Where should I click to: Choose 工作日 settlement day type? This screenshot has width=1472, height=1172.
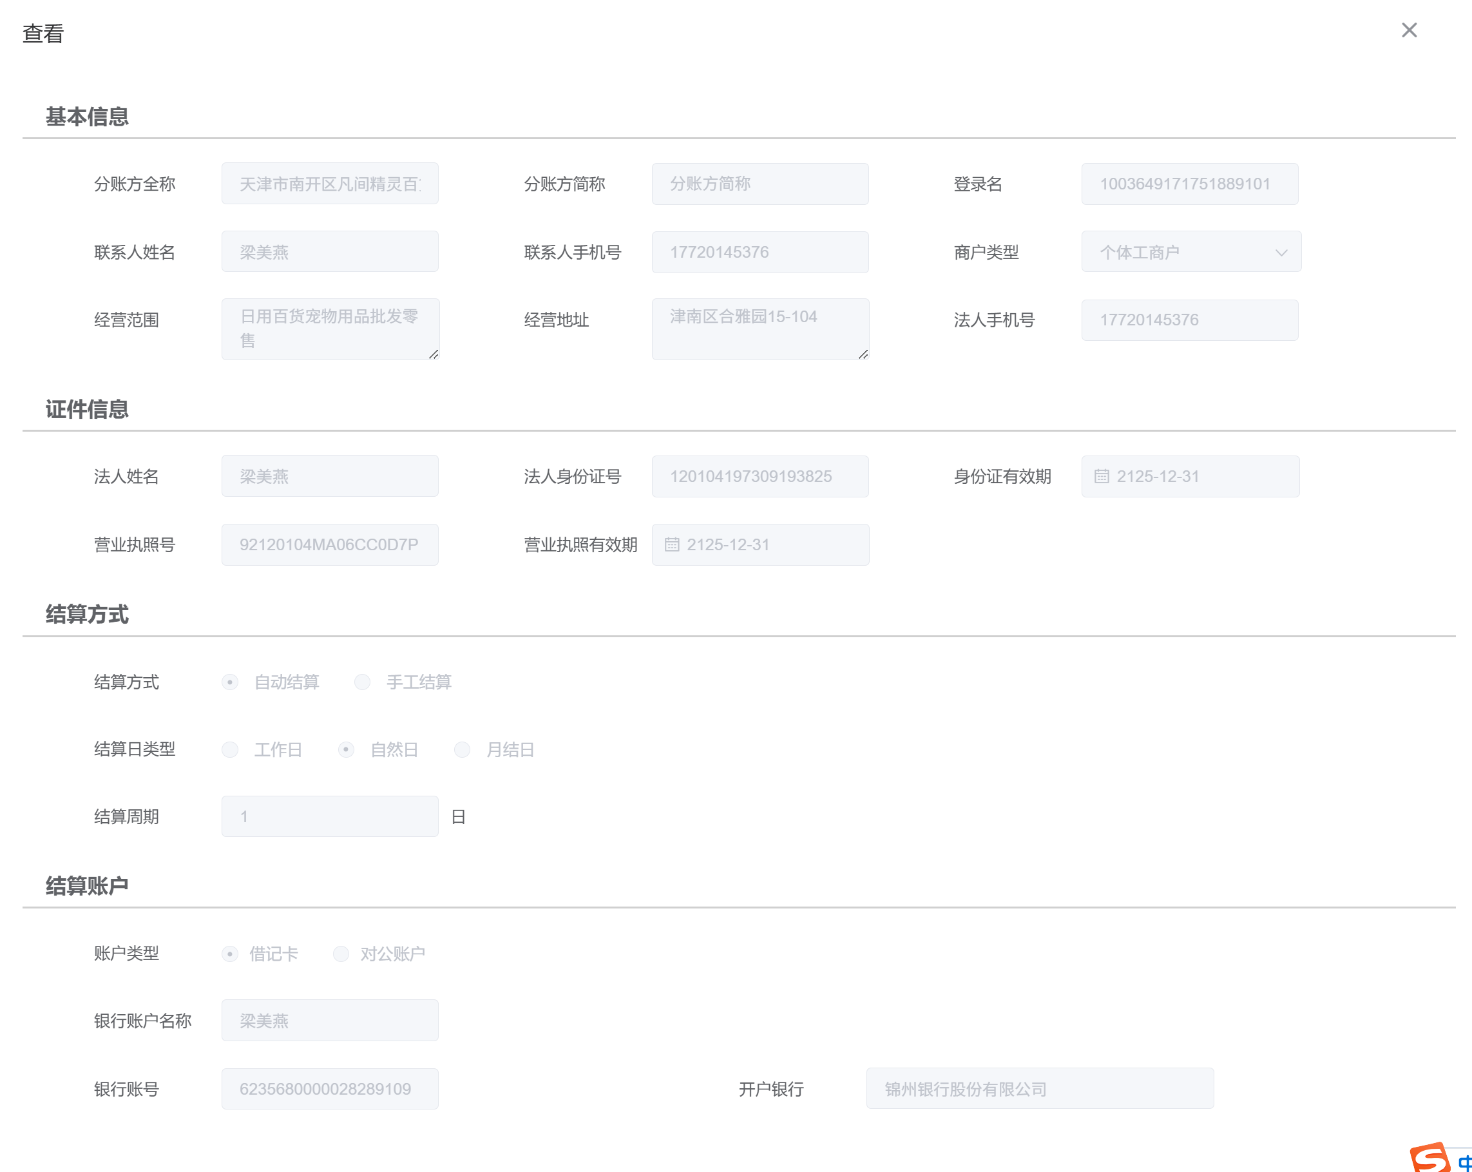tap(230, 749)
